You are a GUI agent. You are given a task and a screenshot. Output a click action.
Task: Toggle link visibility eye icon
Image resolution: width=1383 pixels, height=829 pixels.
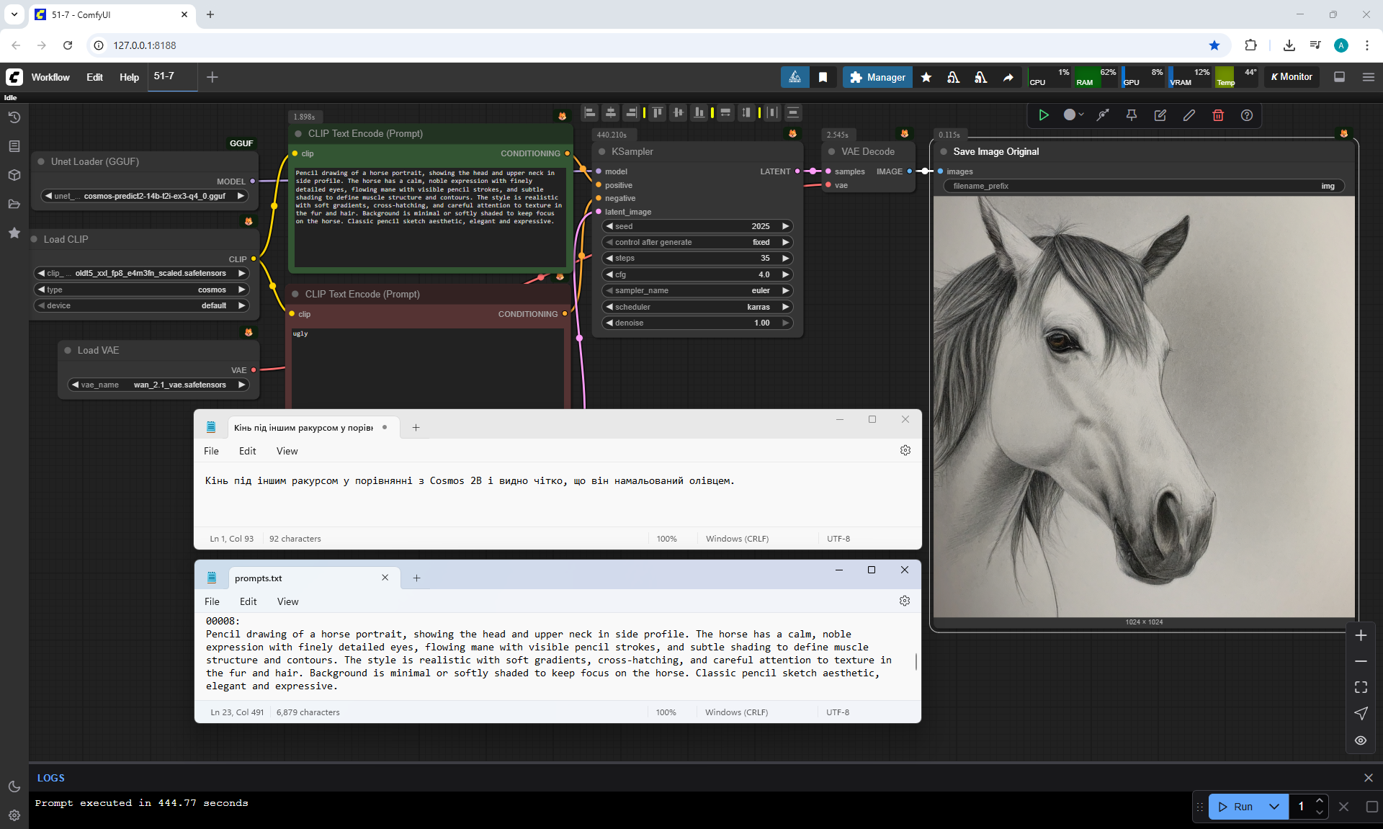(x=1360, y=740)
